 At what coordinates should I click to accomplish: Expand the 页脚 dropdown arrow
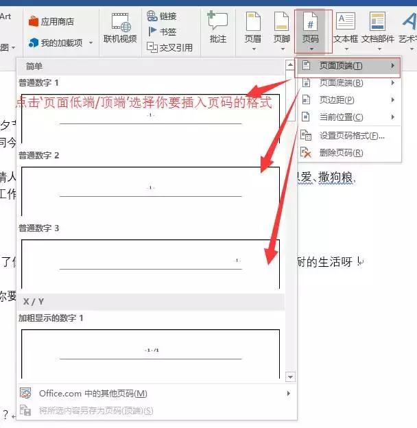pos(283,49)
